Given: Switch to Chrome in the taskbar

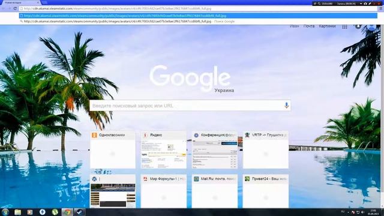Looking at the screenshot, I should (x=67, y=212).
